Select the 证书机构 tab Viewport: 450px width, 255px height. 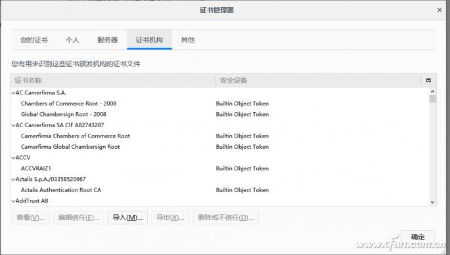coord(149,40)
